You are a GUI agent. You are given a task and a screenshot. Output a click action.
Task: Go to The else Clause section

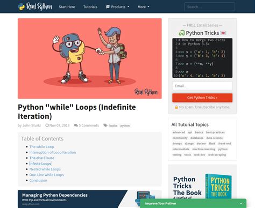42,158
